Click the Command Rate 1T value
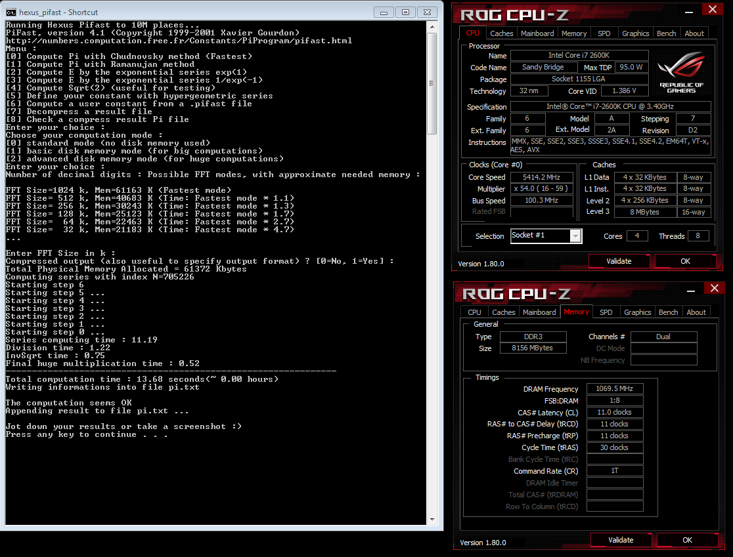Screen dimensions: 733x557 (615, 470)
